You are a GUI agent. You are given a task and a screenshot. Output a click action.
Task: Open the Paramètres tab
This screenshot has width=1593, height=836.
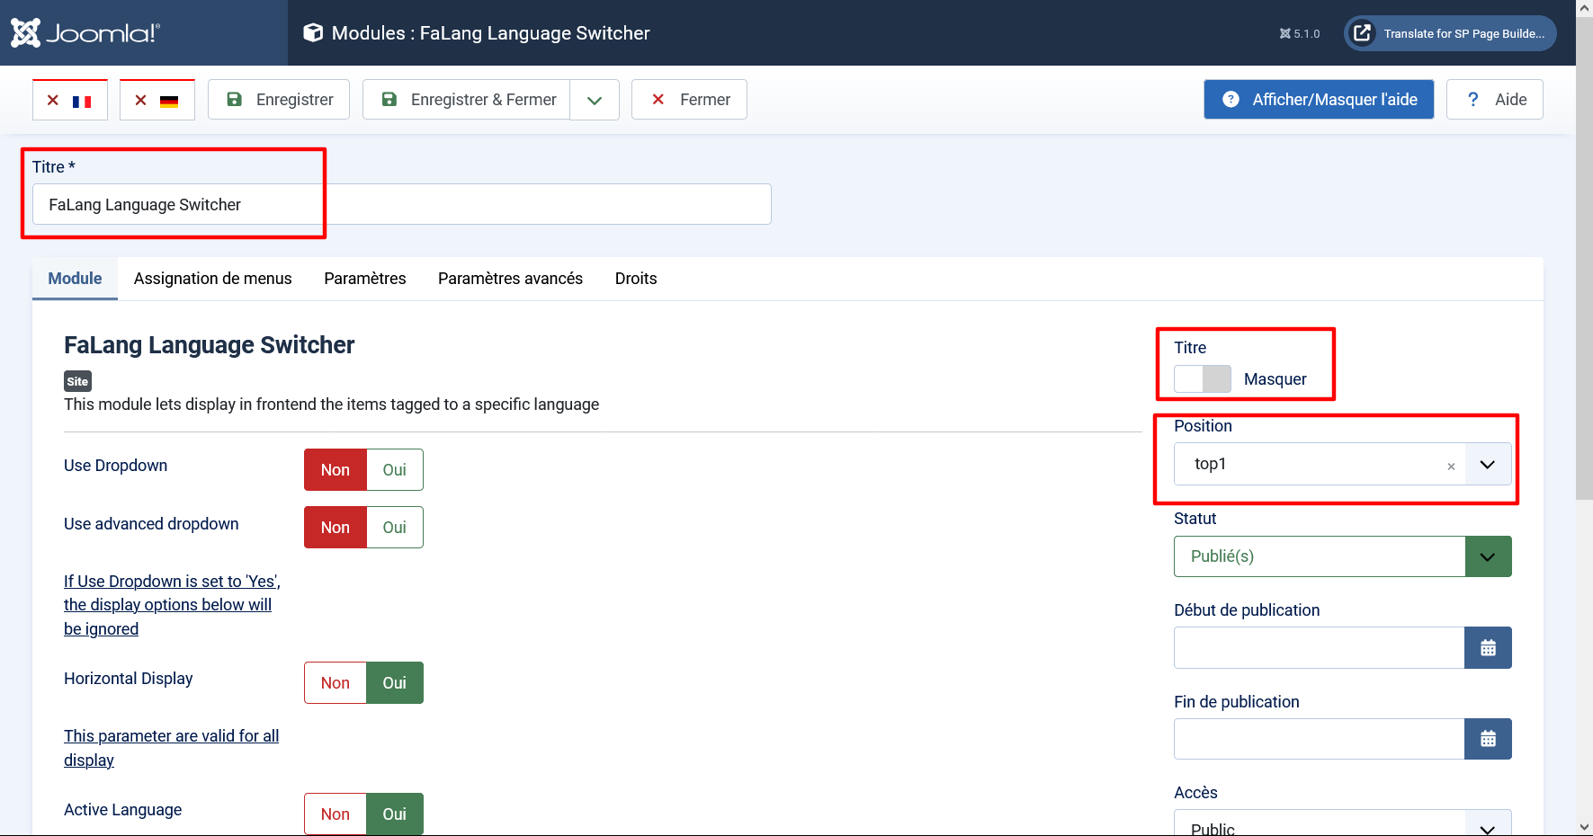click(365, 279)
